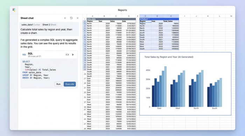Select column G header

coord(157,16)
